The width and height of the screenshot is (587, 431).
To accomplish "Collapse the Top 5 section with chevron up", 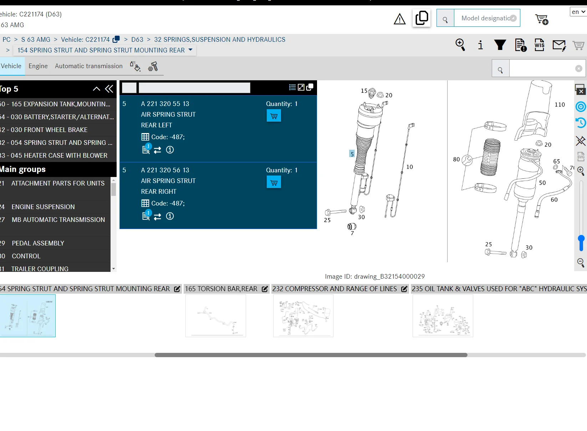I will pos(96,89).
